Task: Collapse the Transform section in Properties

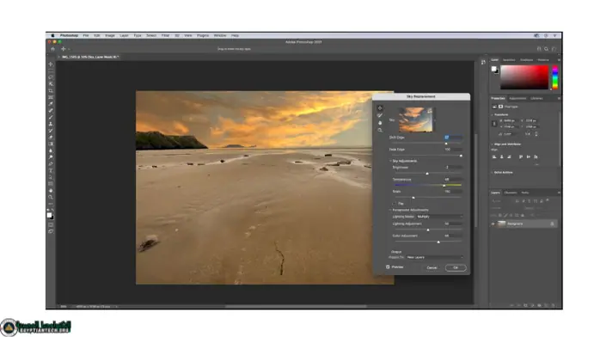Action: point(492,114)
